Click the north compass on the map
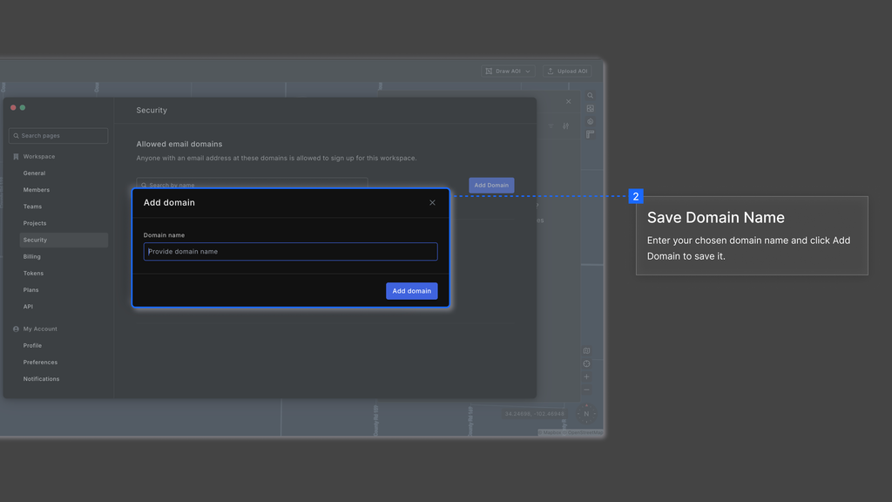The image size is (892, 502). tap(586, 414)
